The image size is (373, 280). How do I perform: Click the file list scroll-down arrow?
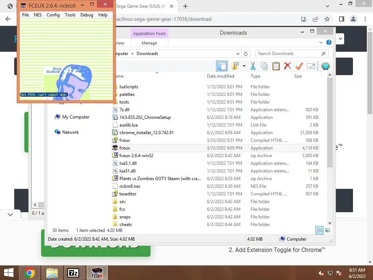coord(330,223)
